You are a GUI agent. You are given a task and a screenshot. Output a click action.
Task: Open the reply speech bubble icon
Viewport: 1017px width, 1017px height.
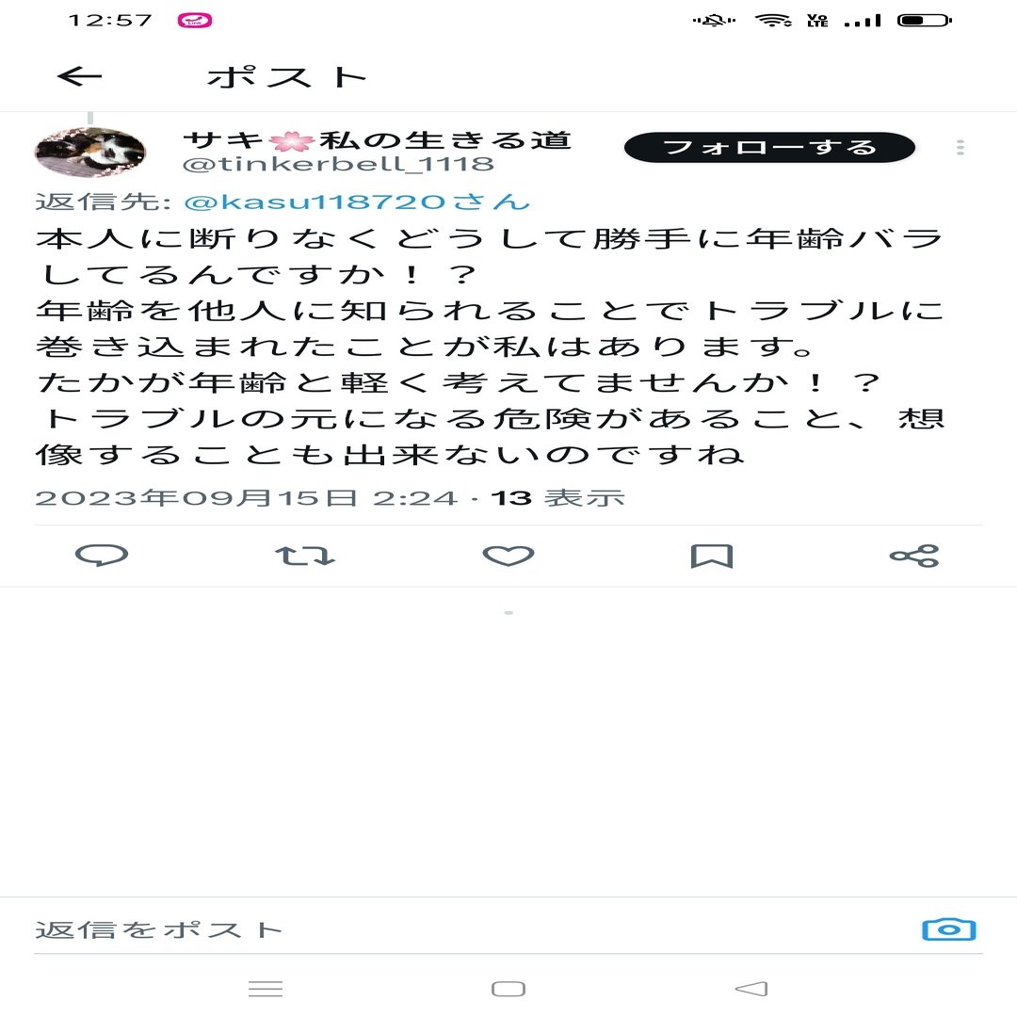point(102,556)
